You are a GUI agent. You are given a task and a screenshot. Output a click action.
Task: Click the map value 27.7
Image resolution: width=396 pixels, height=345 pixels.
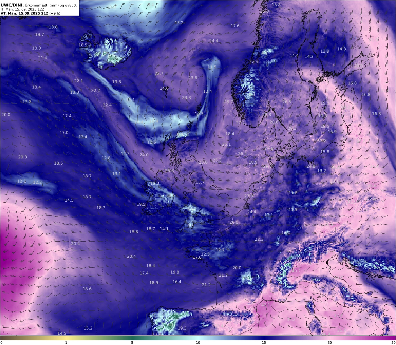(x=240, y=123)
